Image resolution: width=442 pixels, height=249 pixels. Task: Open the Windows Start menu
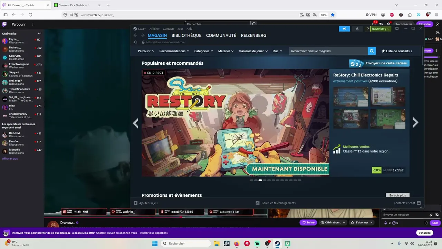155,243
